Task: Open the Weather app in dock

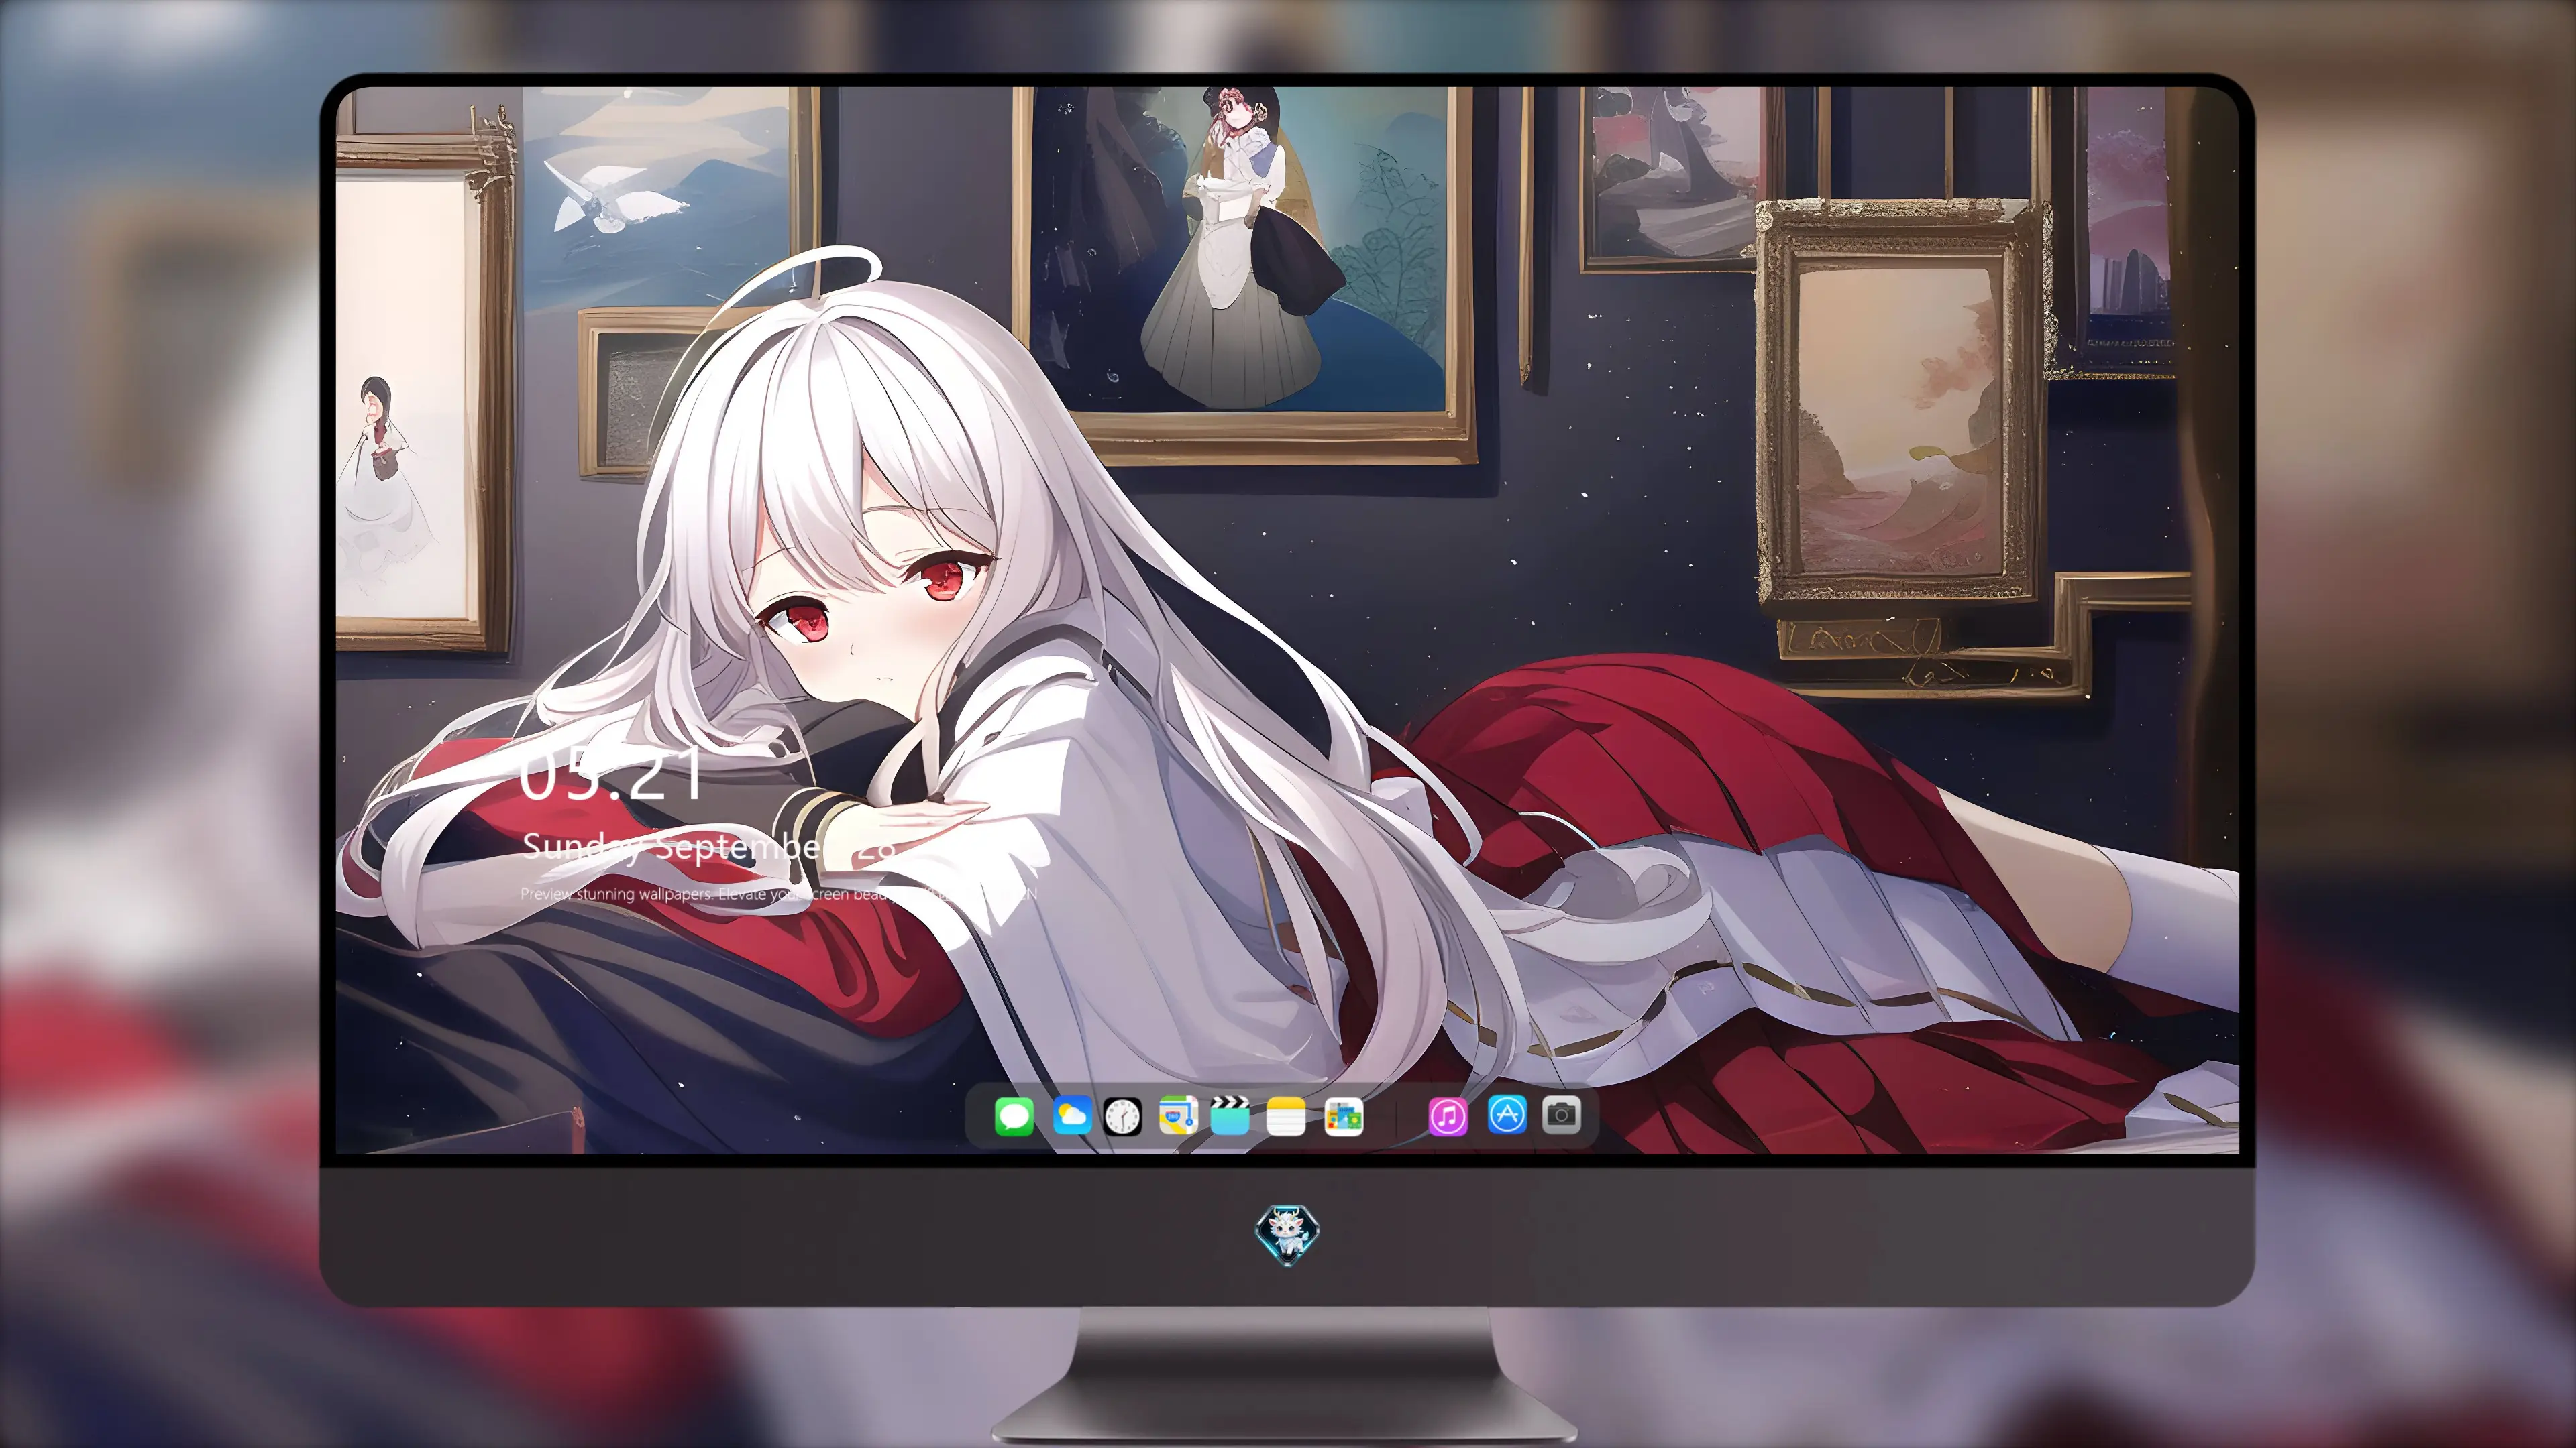Action: (1072, 1116)
